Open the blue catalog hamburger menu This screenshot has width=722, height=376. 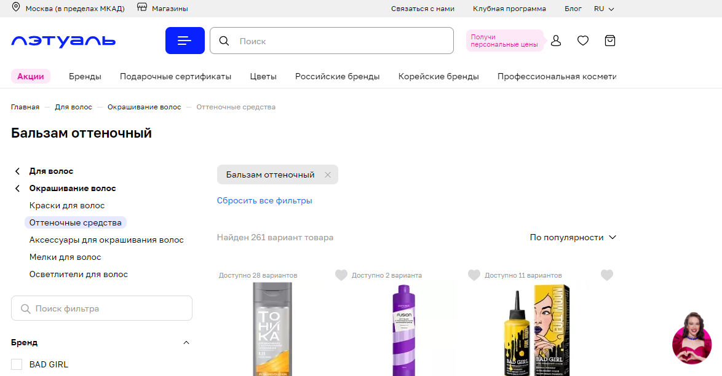(184, 41)
